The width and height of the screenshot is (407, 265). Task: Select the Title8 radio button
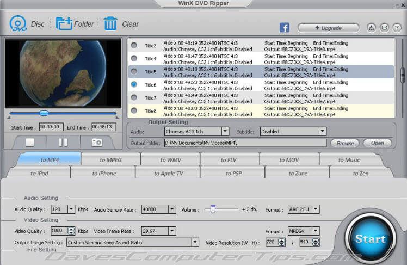tap(134, 110)
